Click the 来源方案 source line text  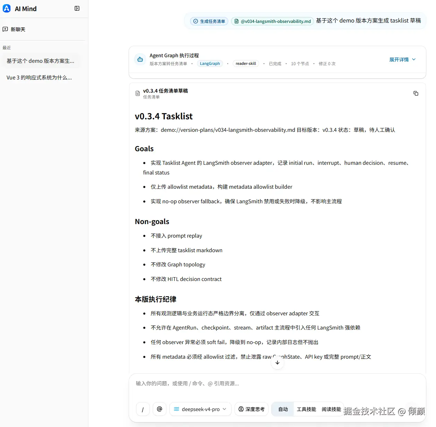265,130
